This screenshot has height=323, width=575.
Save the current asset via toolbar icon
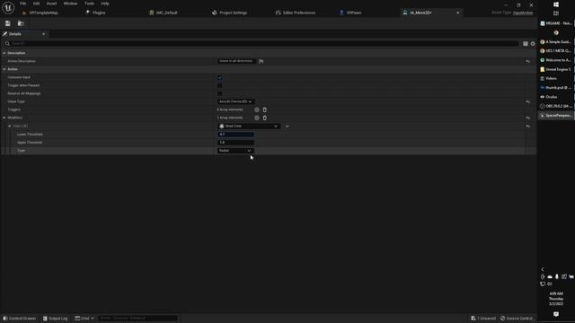click(8, 23)
